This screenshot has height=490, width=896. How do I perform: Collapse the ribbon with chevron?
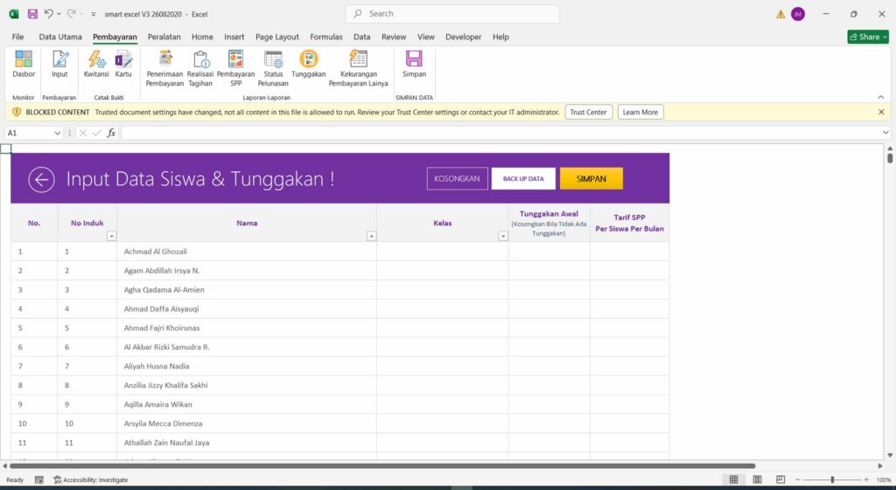880,97
